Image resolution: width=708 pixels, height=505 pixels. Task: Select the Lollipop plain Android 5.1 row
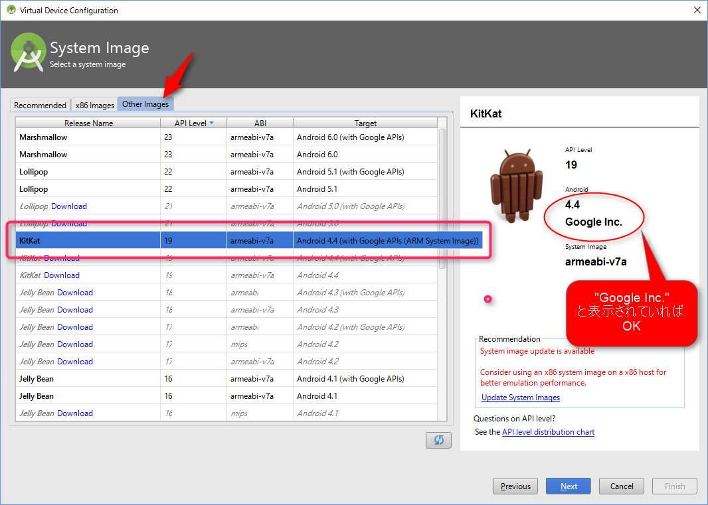[x=226, y=189]
